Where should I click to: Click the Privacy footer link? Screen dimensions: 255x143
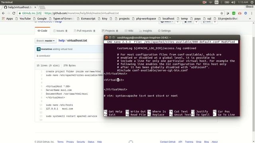pos(70,142)
